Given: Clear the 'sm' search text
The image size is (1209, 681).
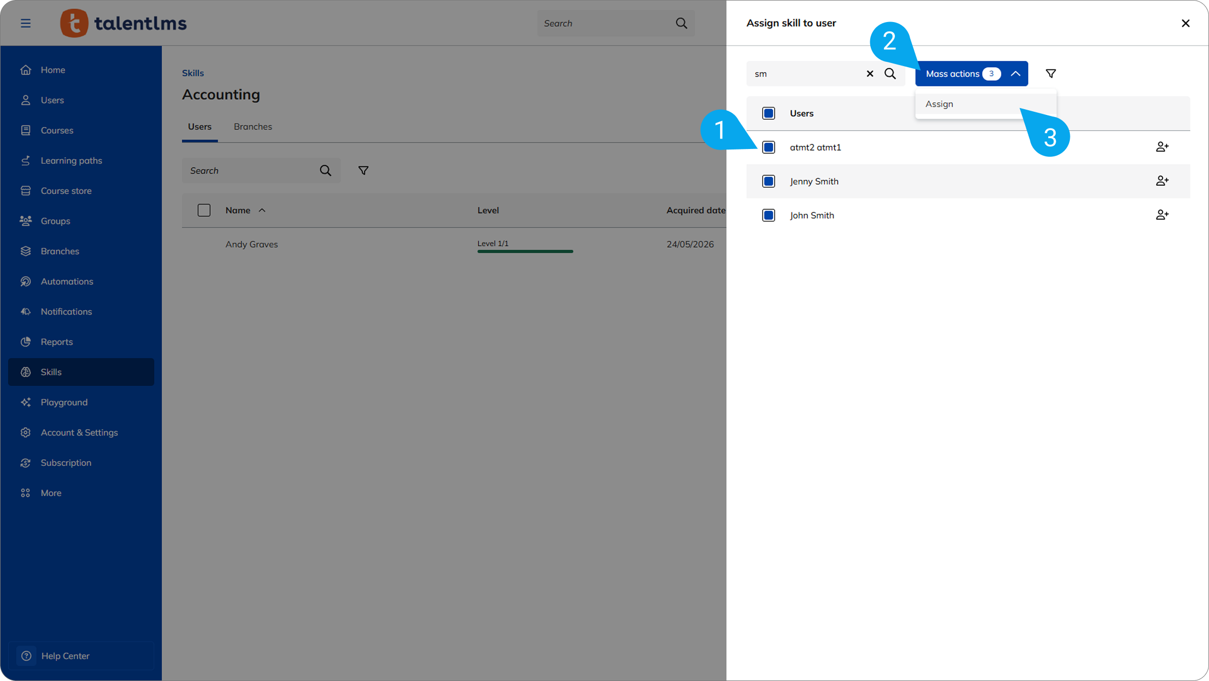Looking at the screenshot, I should 870,73.
